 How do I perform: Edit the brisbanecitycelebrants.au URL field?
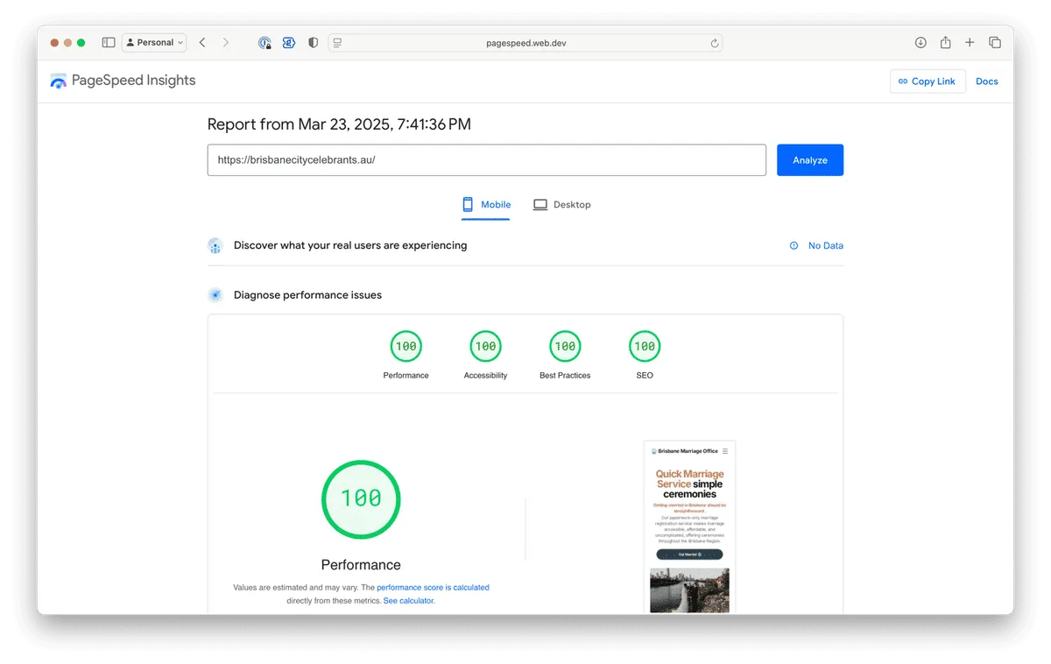pyautogui.click(x=487, y=160)
